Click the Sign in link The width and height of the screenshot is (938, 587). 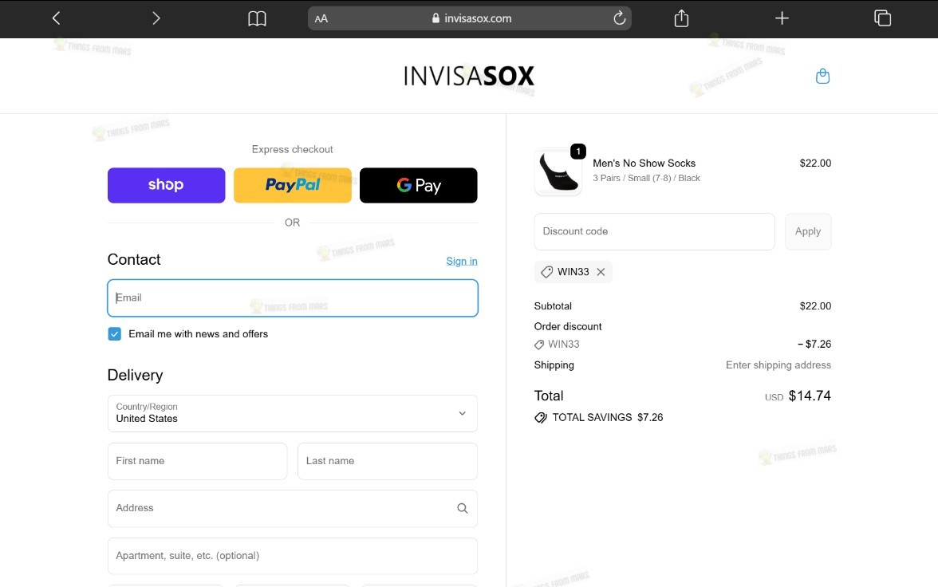point(462,261)
